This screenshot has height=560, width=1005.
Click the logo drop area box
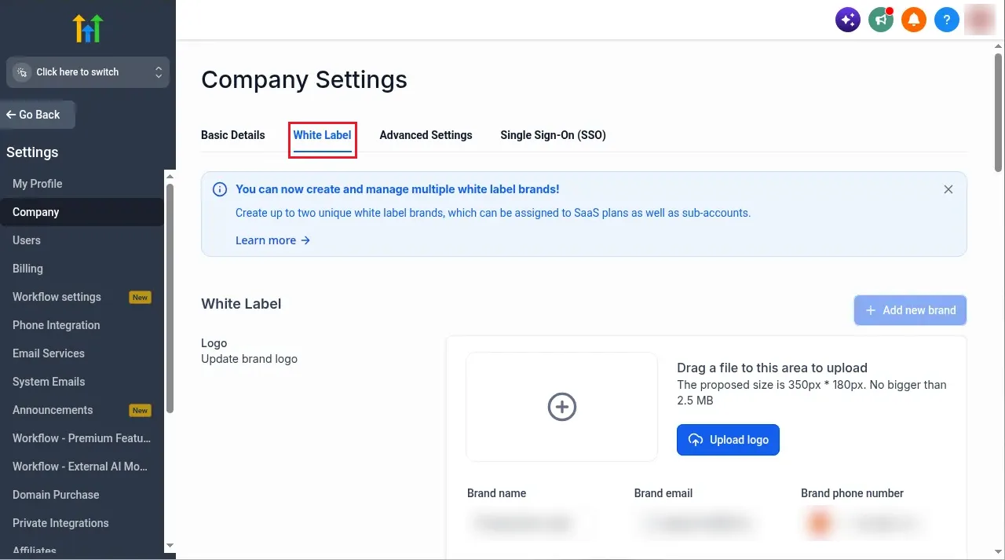(x=561, y=407)
